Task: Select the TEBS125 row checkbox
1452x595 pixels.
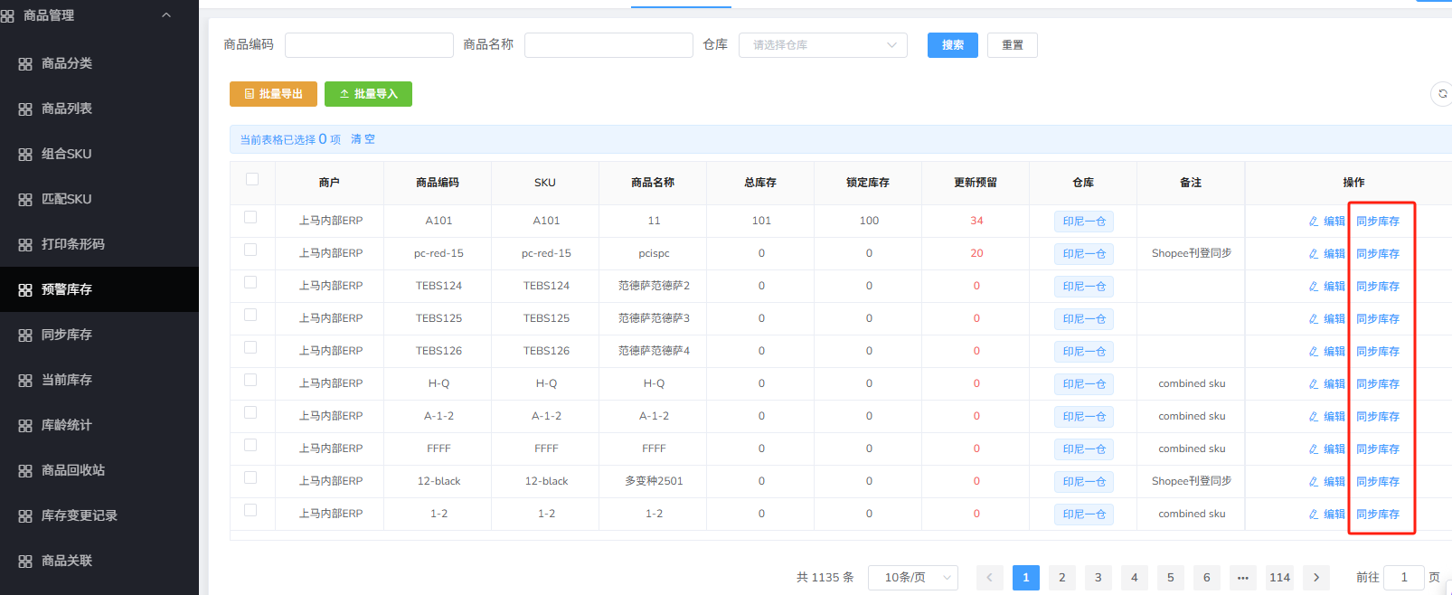Action: coord(250,315)
